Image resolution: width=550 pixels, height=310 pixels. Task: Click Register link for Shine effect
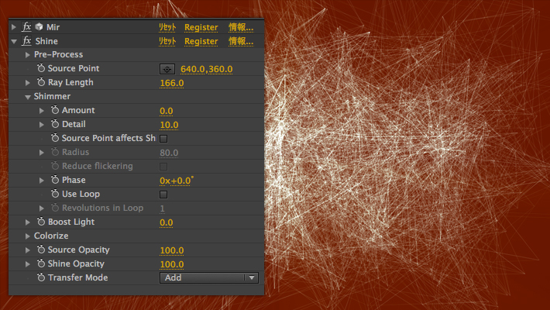[x=201, y=41]
